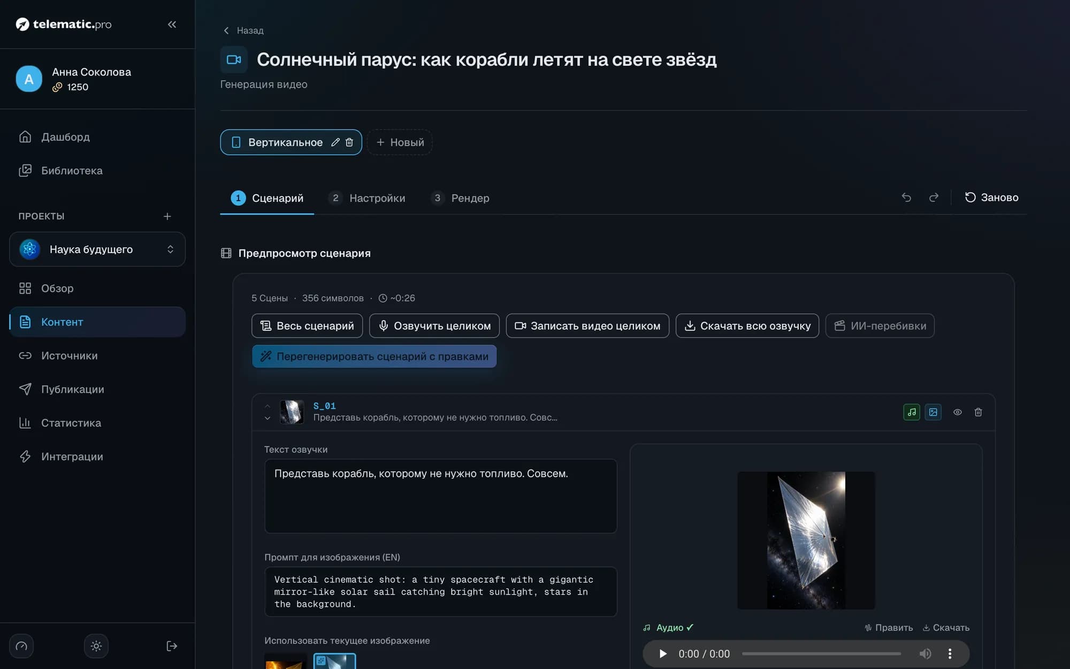Toggle visibility of scene S_01 with the eye
Viewport: 1070px width, 669px height.
[958, 412]
